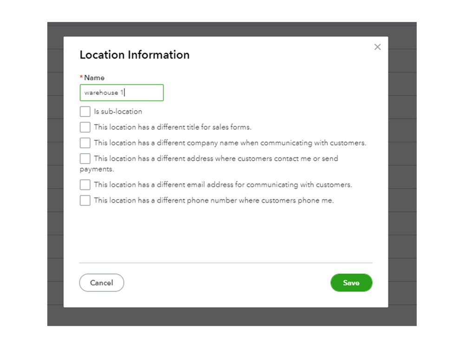Enable different title for sales forms
This screenshot has height=348, width=464.
pyautogui.click(x=85, y=127)
